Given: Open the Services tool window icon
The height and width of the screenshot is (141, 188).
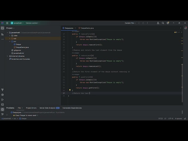Looking at the screenshot, I should click(2, 95).
